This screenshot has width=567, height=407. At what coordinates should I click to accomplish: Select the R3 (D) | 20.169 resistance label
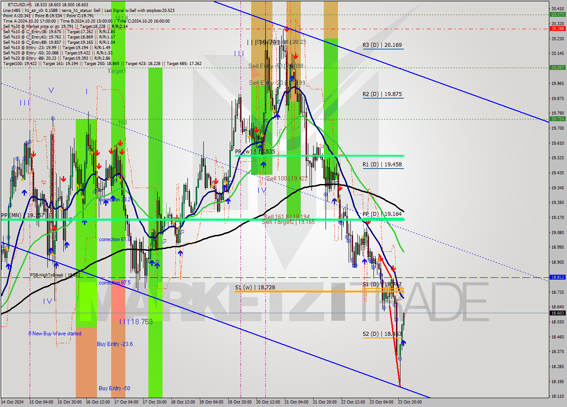click(382, 45)
